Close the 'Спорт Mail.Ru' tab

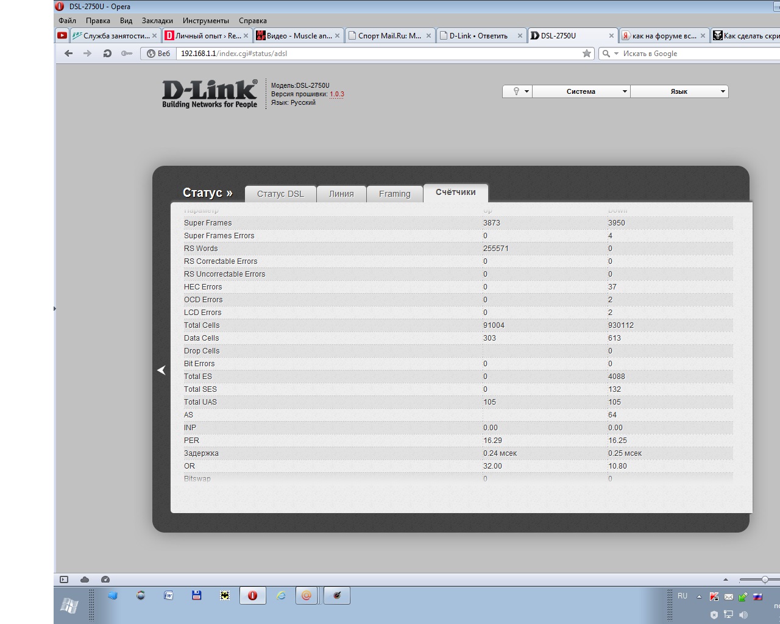[x=429, y=36]
